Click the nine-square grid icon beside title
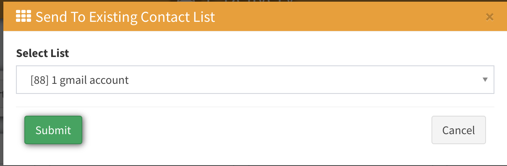507x166 pixels. tap(24, 16)
